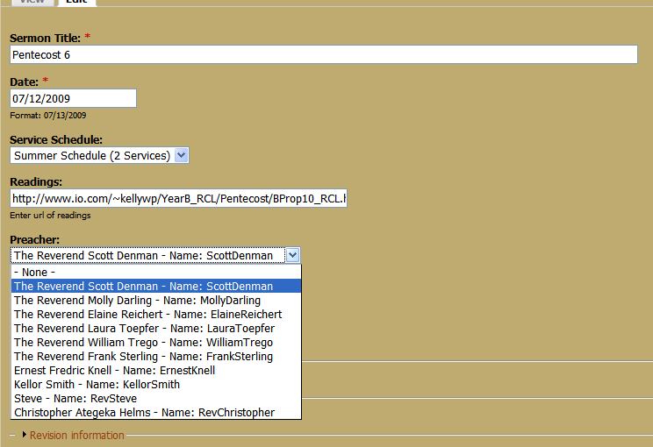
Task: Choose Christopher Ategeka Helms option
Action: [x=156, y=413]
